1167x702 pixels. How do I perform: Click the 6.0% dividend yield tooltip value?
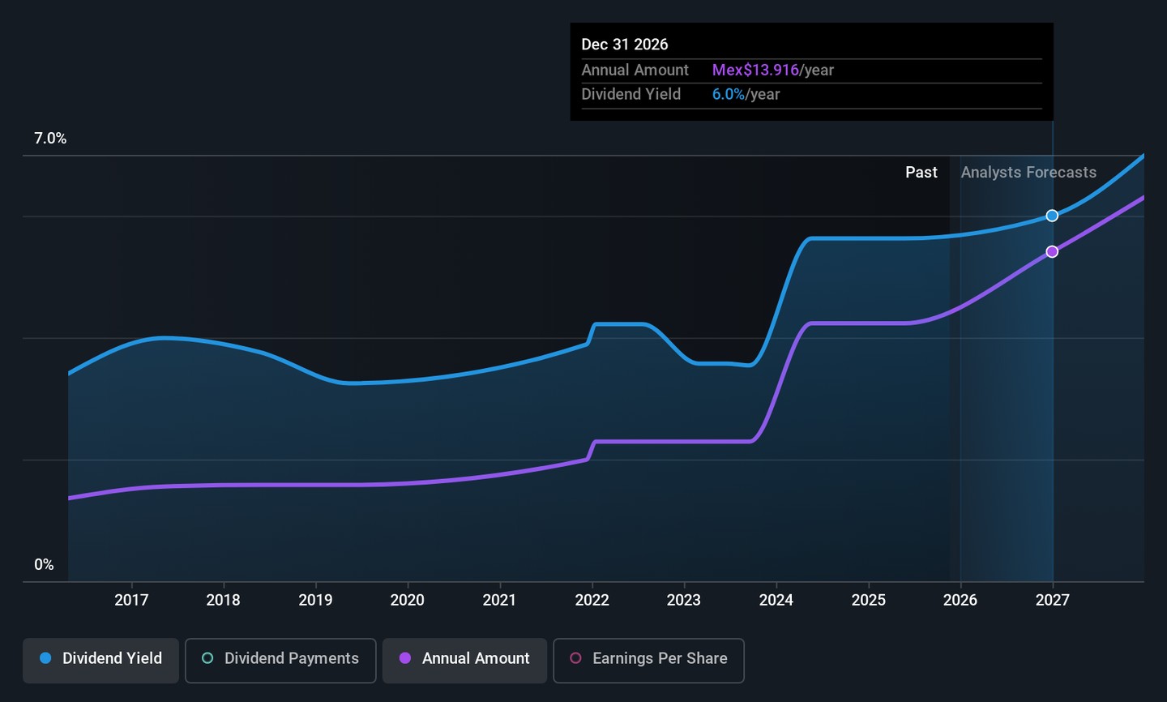pos(728,95)
